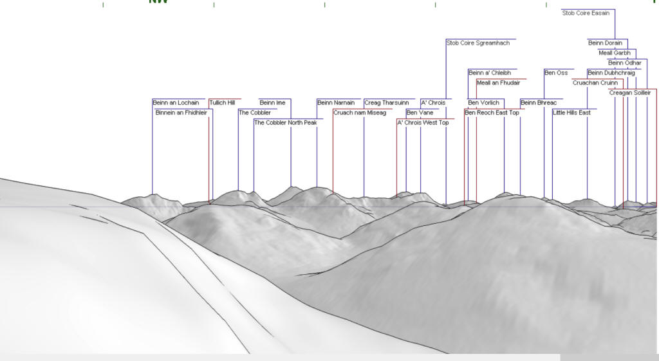Open the Beinn Narnain label
This screenshot has width=659, height=361.
tap(336, 103)
